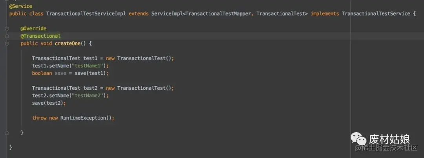Screen dimensions: 424x158
Task: Click the @Service annotation
Action: point(20,6)
